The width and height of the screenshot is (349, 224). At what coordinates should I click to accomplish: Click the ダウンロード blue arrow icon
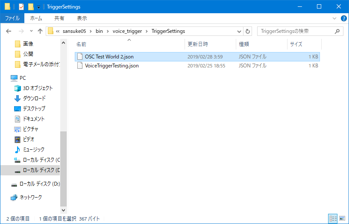click(18, 99)
